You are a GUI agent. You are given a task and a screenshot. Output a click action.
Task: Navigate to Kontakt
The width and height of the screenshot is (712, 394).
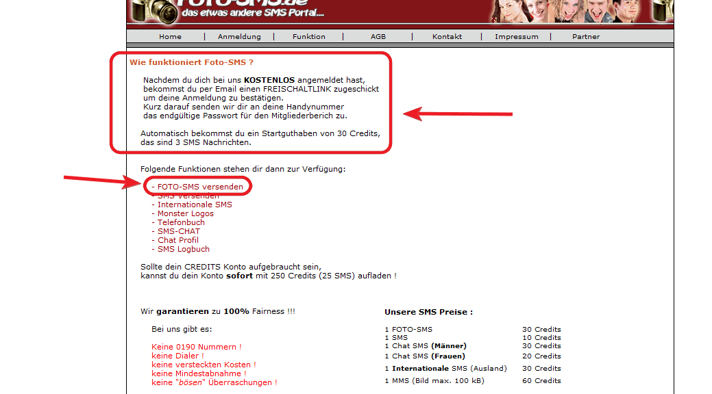click(x=447, y=37)
